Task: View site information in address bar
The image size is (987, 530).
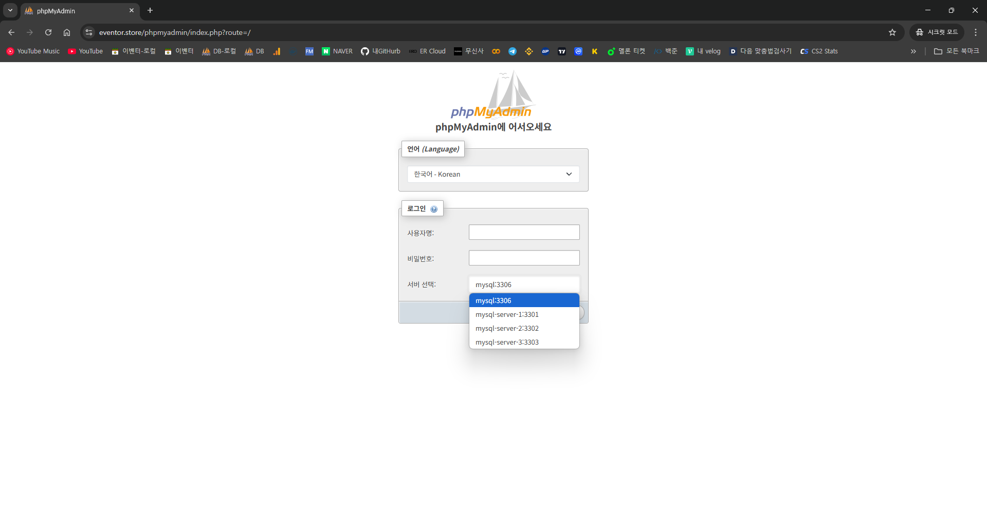Action: click(89, 32)
